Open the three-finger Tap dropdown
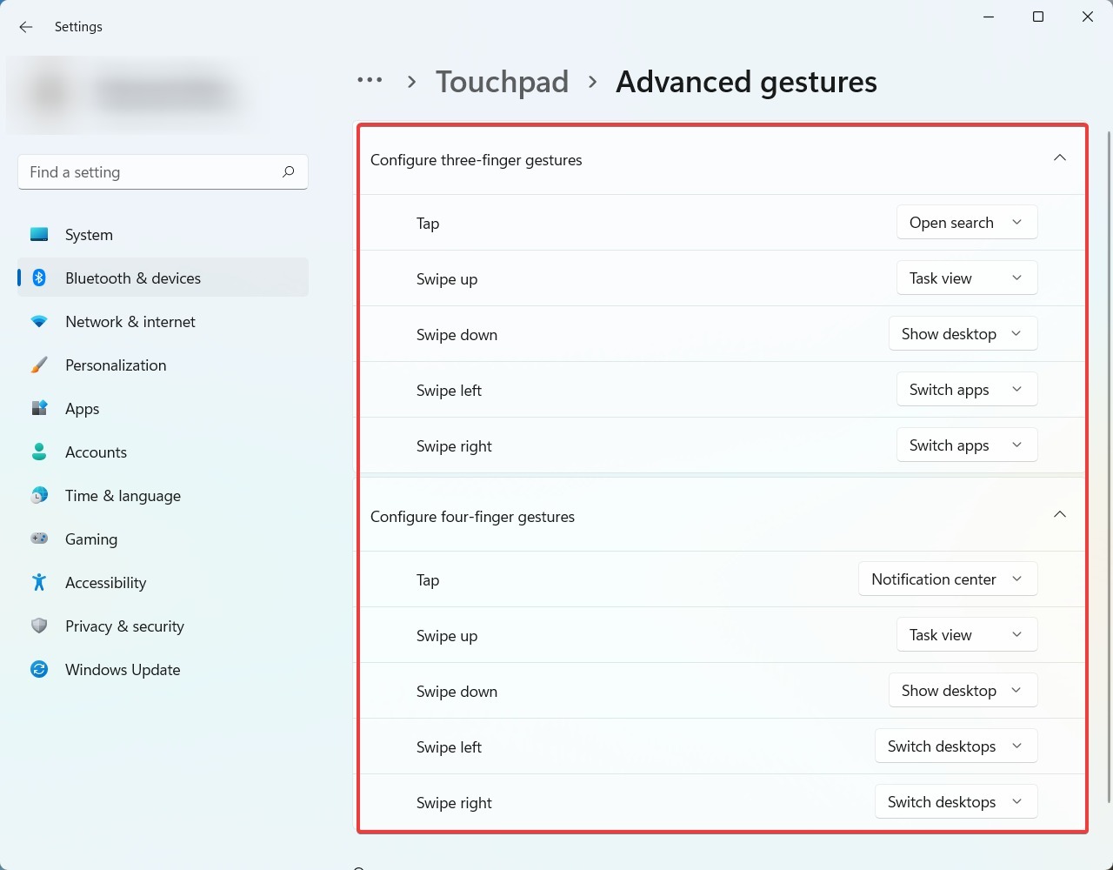The width and height of the screenshot is (1113, 870). [x=966, y=222]
